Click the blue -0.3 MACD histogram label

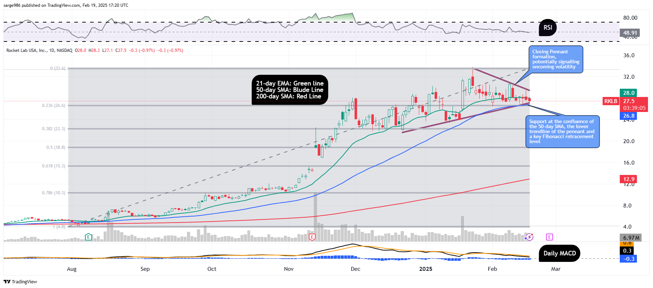(x=628, y=259)
